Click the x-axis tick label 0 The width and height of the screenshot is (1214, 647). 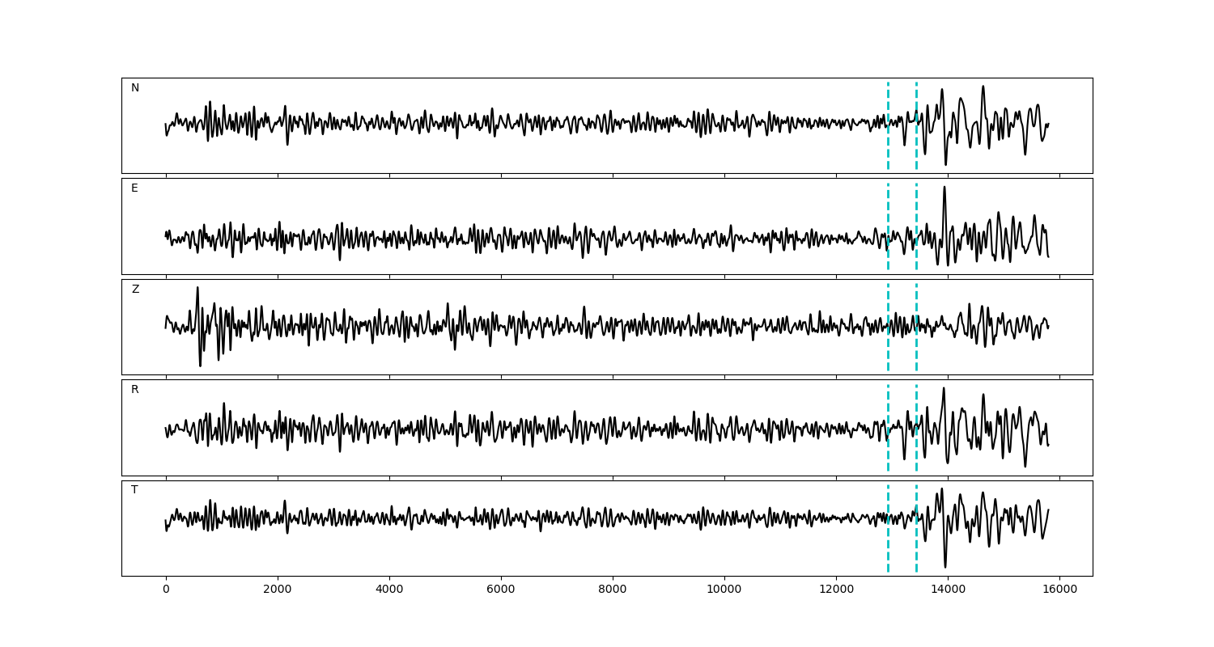tap(166, 590)
